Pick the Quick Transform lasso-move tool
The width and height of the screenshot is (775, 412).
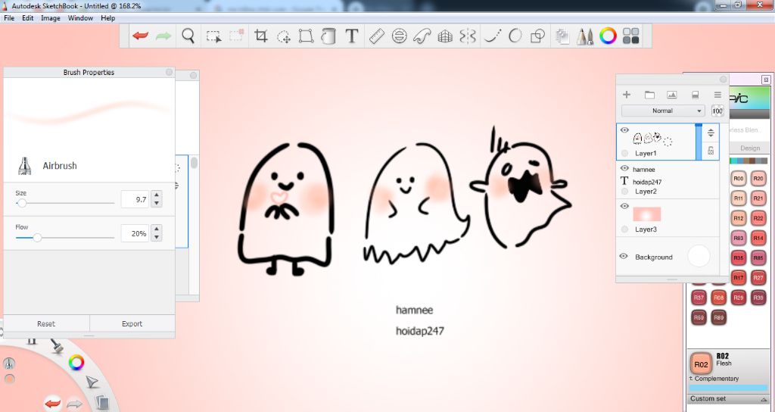pos(284,36)
